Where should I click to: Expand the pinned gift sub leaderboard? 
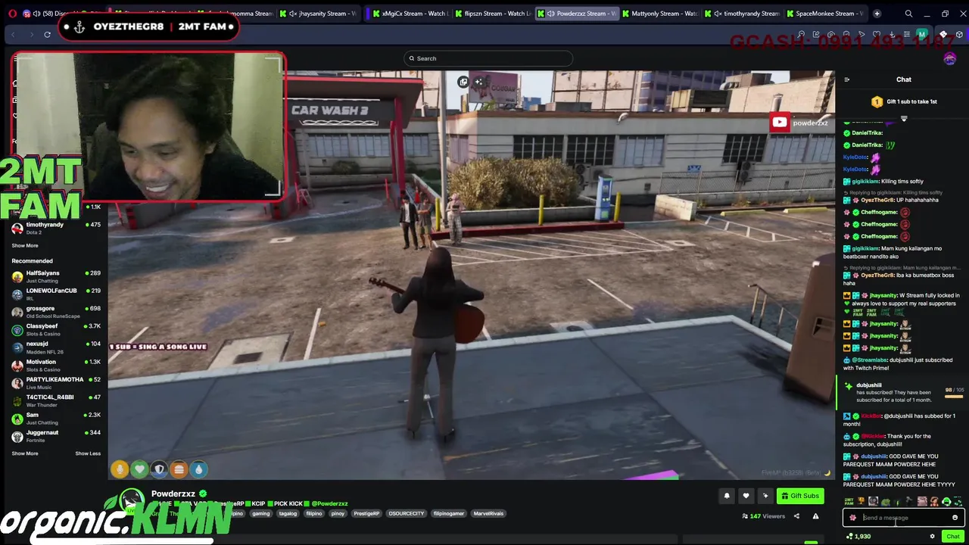pyautogui.click(x=903, y=119)
